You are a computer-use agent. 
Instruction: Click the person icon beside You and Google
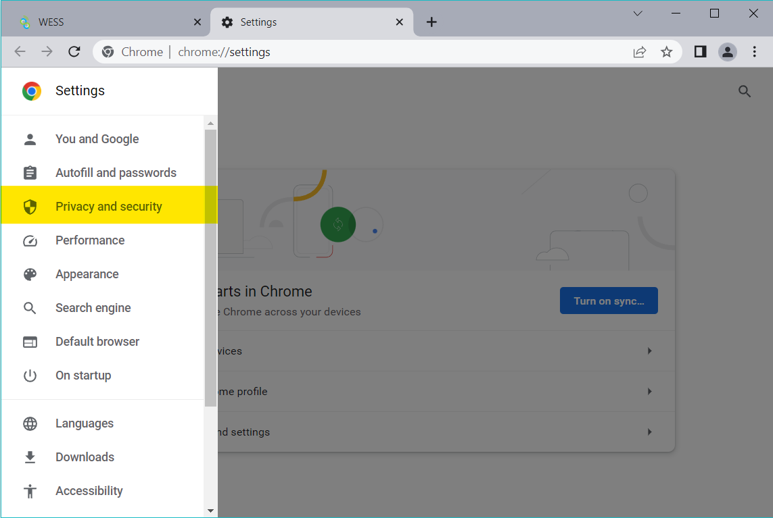pyautogui.click(x=30, y=139)
